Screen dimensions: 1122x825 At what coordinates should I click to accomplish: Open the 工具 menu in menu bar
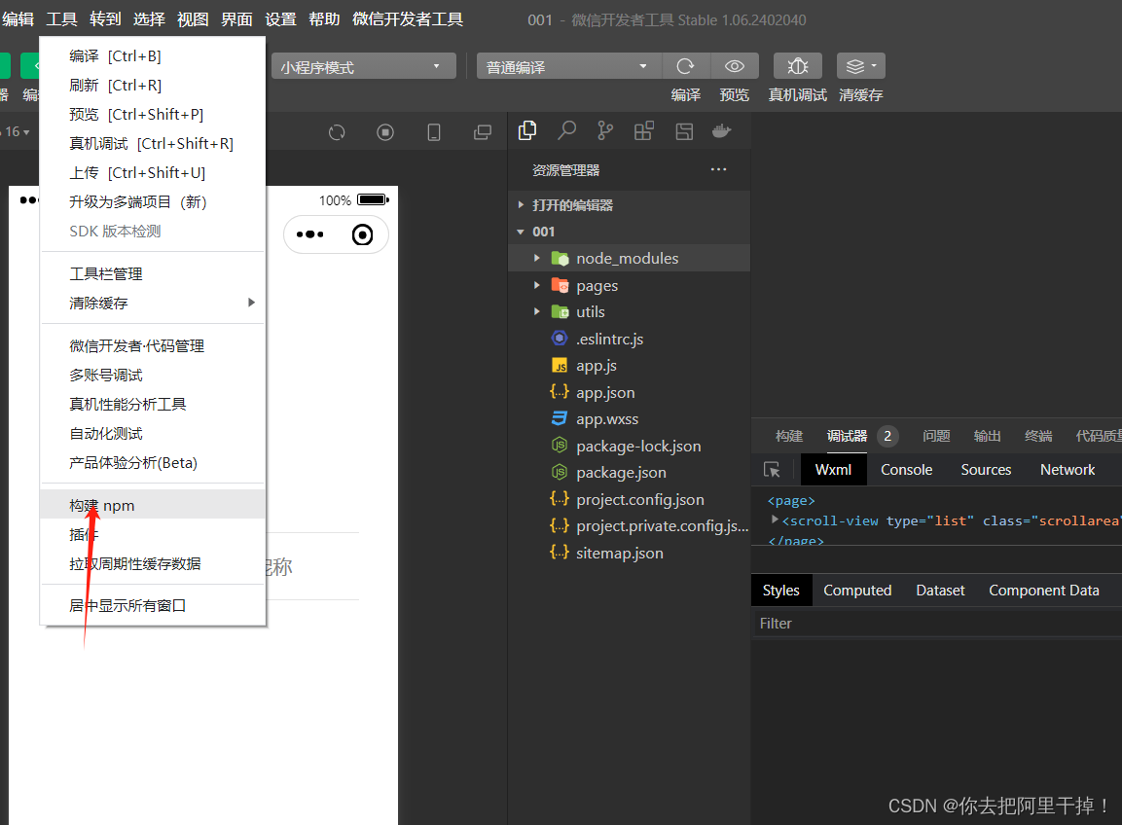click(x=61, y=19)
